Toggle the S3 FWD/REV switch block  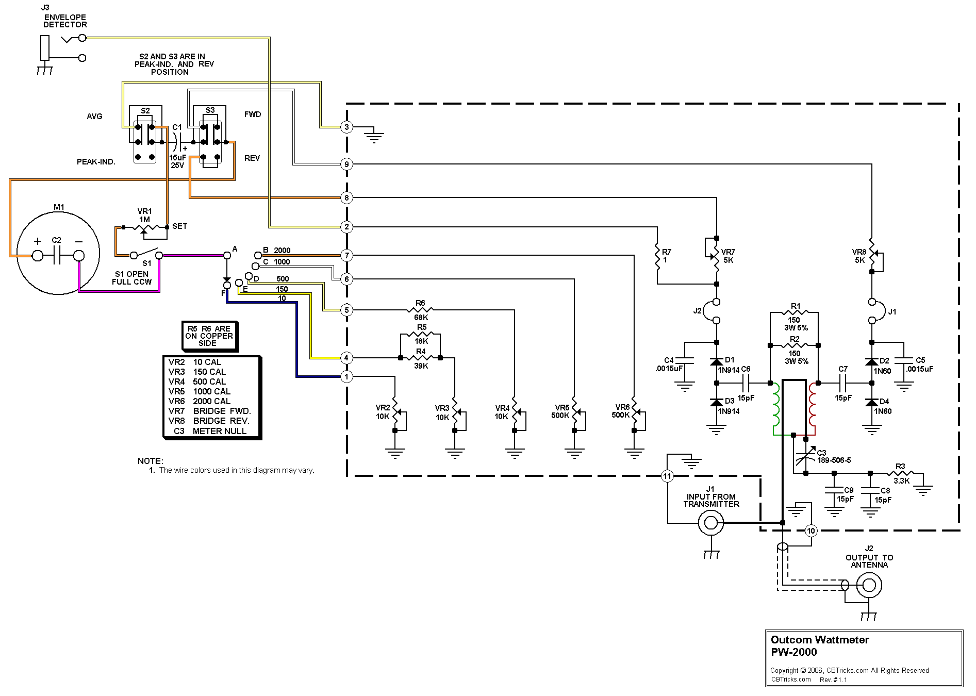(x=210, y=137)
